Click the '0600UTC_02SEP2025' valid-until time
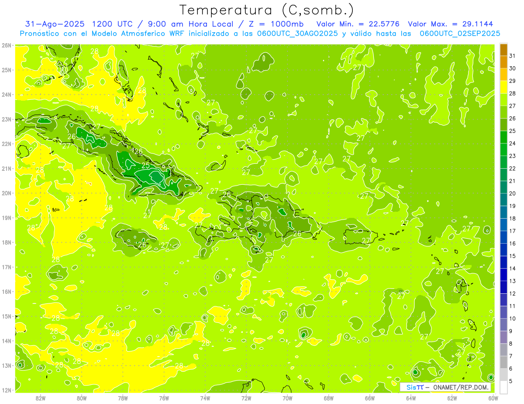The image size is (524, 404). coord(460,33)
